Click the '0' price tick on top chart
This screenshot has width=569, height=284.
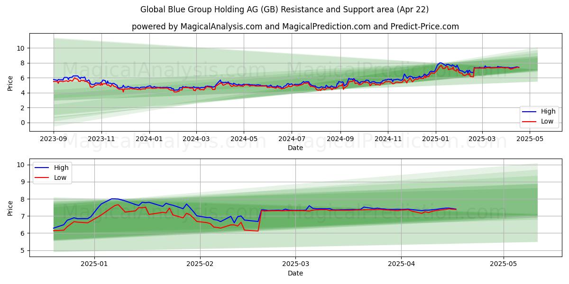23,123
